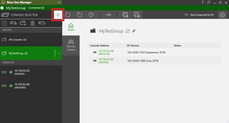The image size is (229, 123).
Task: Click OS version 10.0.18362.1069 (June 2019)
Action: (x=143, y=61)
